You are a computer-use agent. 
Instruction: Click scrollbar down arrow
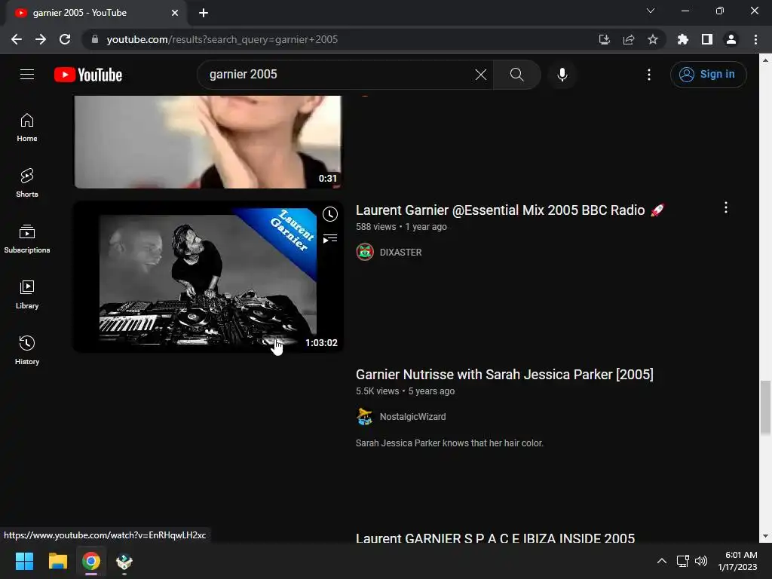[765, 536]
